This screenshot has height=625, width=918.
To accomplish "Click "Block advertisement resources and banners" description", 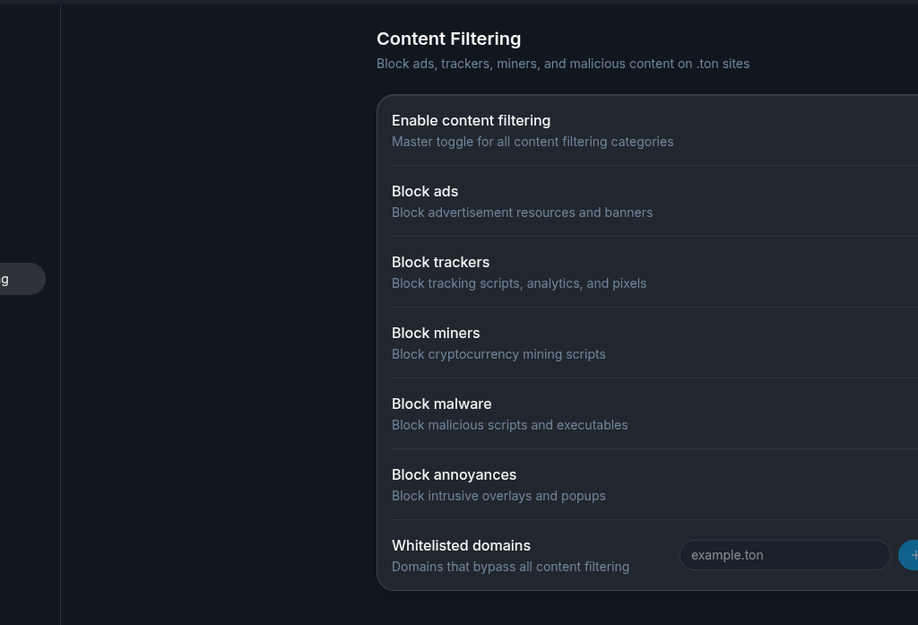I will [x=522, y=213].
